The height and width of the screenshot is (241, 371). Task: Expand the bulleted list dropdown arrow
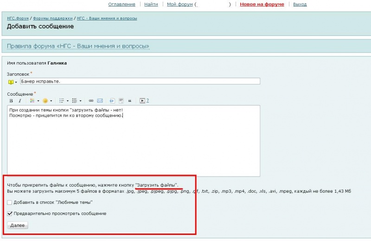tap(80, 101)
